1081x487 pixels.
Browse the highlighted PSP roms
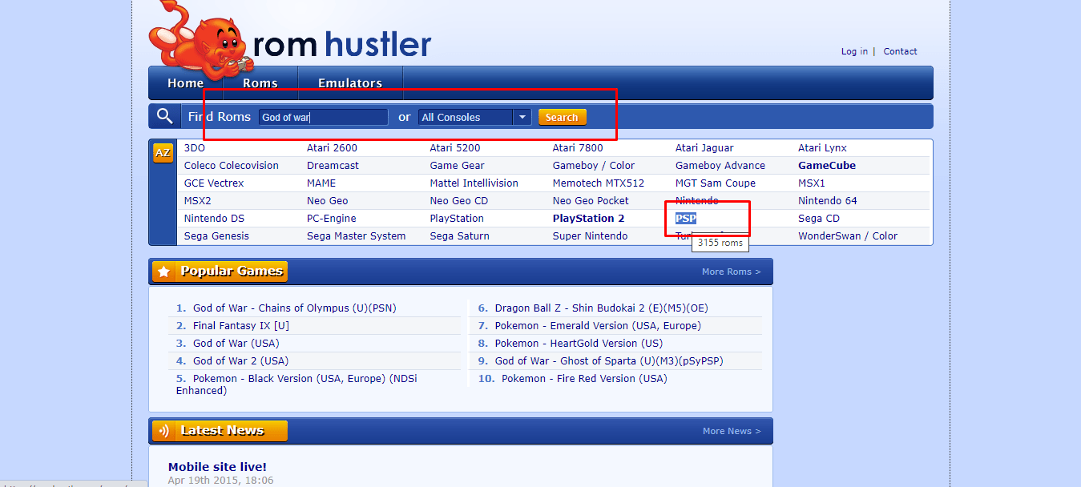pyautogui.click(x=686, y=219)
